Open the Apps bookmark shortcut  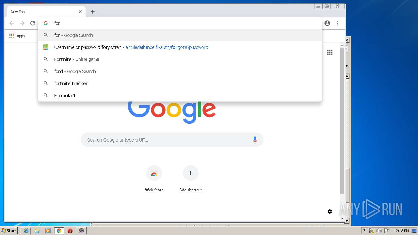click(x=17, y=36)
